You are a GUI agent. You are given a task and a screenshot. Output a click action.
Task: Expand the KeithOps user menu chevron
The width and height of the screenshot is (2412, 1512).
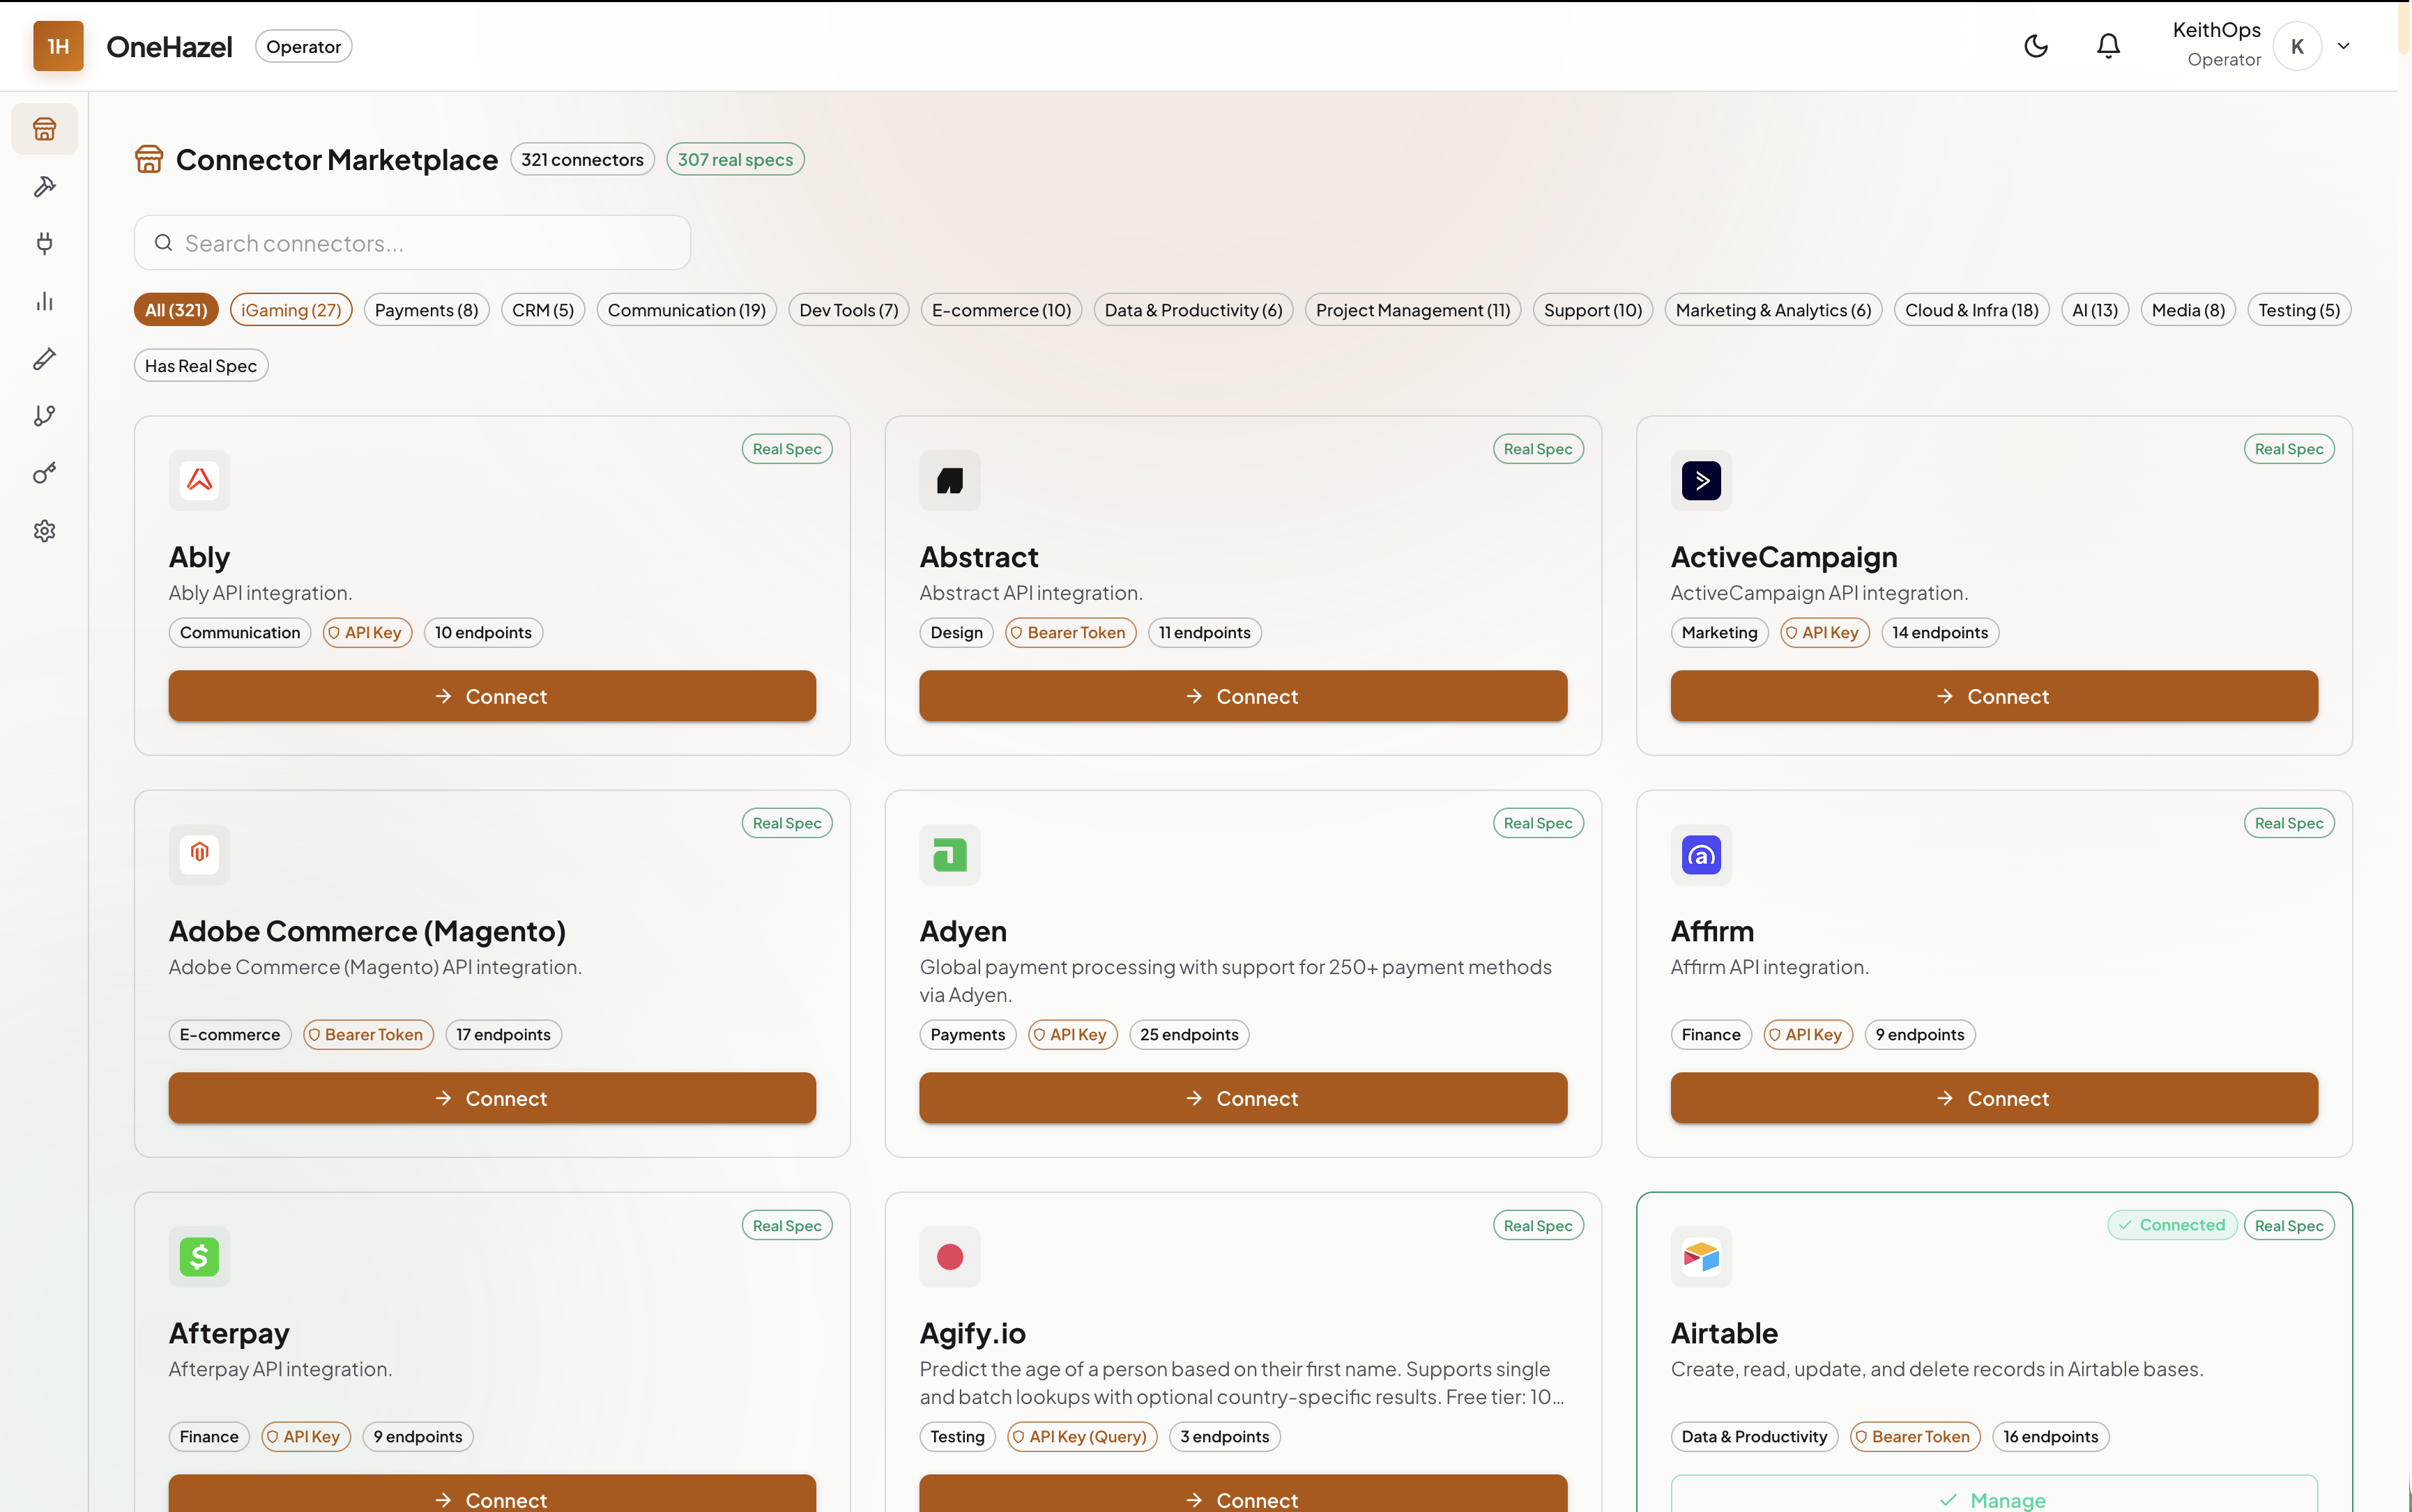coord(2343,46)
